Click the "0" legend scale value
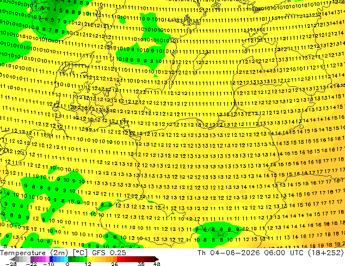 point(68,264)
